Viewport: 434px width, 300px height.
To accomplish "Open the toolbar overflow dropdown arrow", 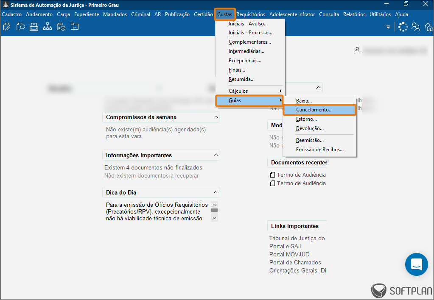I will click(x=388, y=27).
